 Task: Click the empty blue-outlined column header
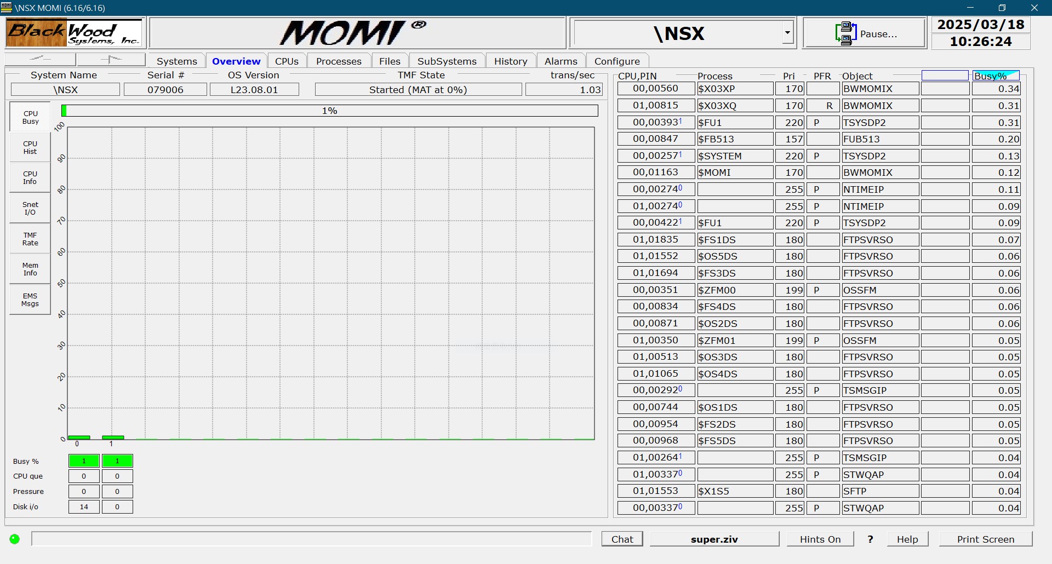click(945, 76)
